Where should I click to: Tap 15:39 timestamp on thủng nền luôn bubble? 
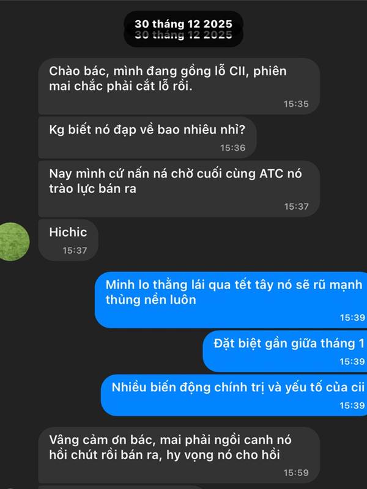(352, 317)
